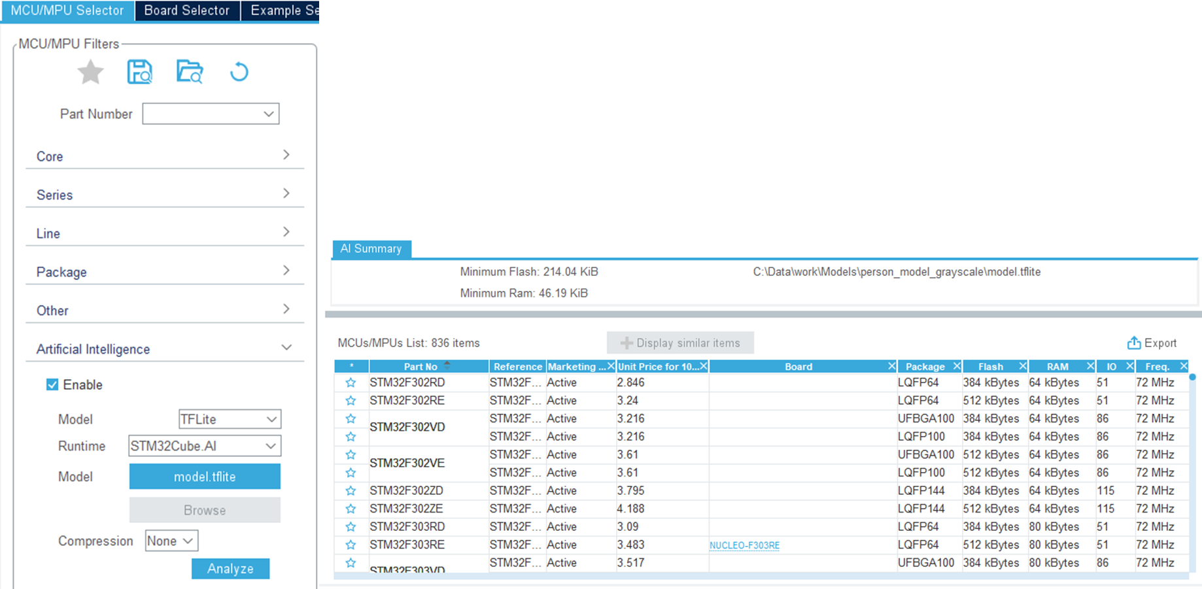This screenshot has width=1202, height=589.
Task: Click the Browse button
Action: pos(205,510)
